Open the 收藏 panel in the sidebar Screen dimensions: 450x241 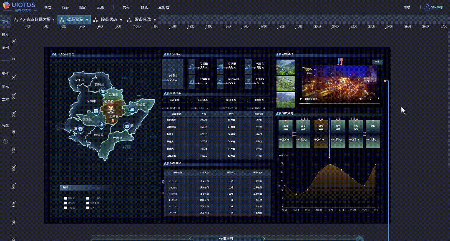pyautogui.click(x=5, y=126)
